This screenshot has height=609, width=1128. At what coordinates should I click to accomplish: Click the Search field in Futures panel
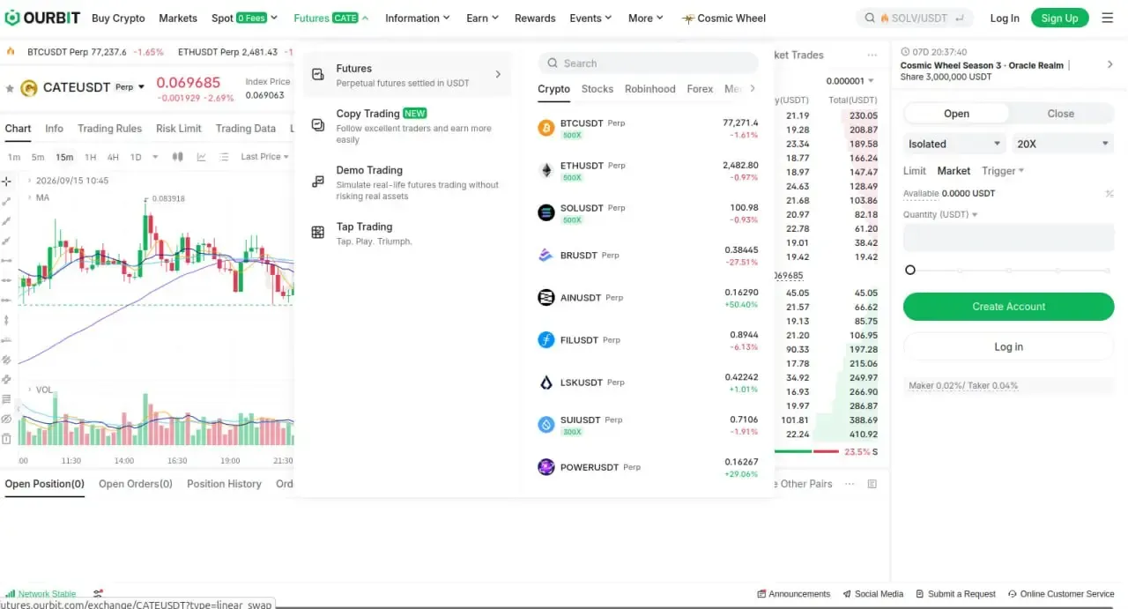(x=648, y=63)
